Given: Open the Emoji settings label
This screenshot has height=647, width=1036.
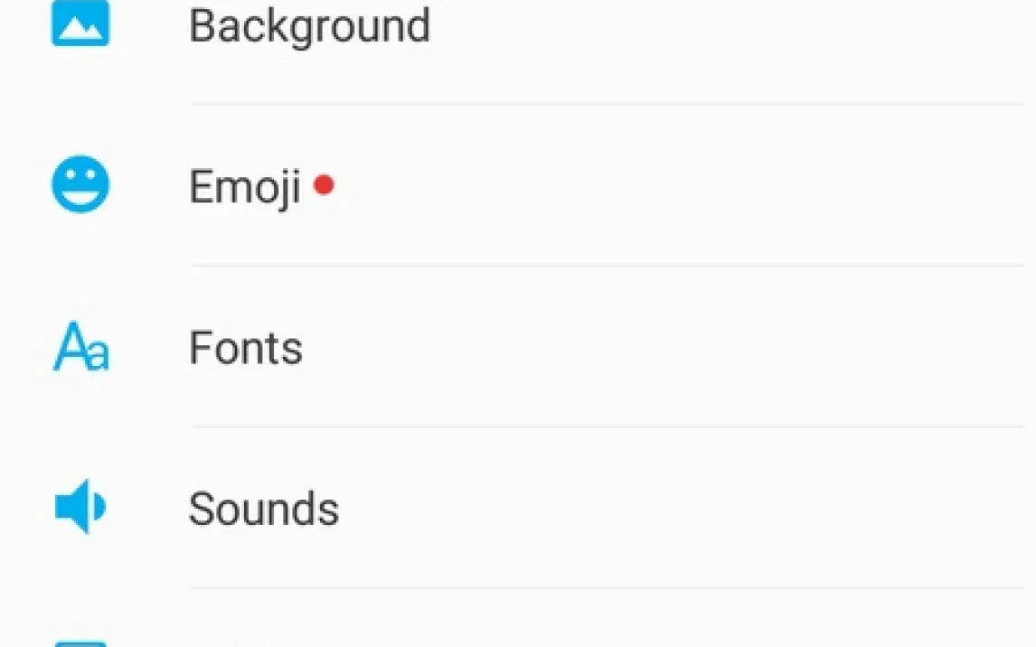Looking at the screenshot, I should click(245, 187).
